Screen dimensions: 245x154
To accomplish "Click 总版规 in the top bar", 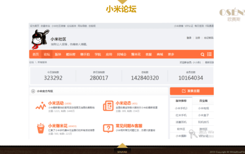I will click(92, 26).
